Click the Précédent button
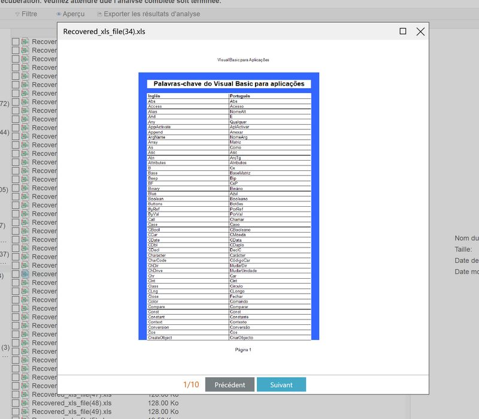 [x=230, y=384]
